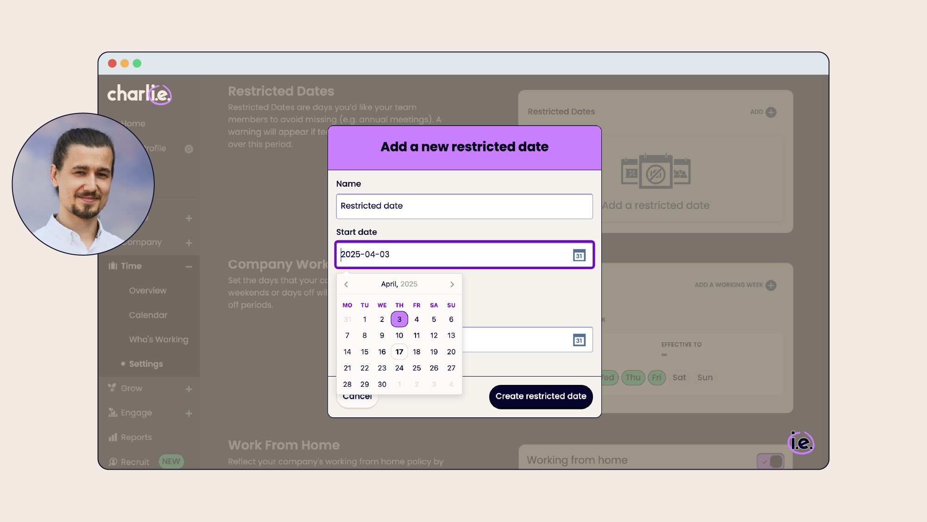Open end date calendar icon

coord(579,340)
